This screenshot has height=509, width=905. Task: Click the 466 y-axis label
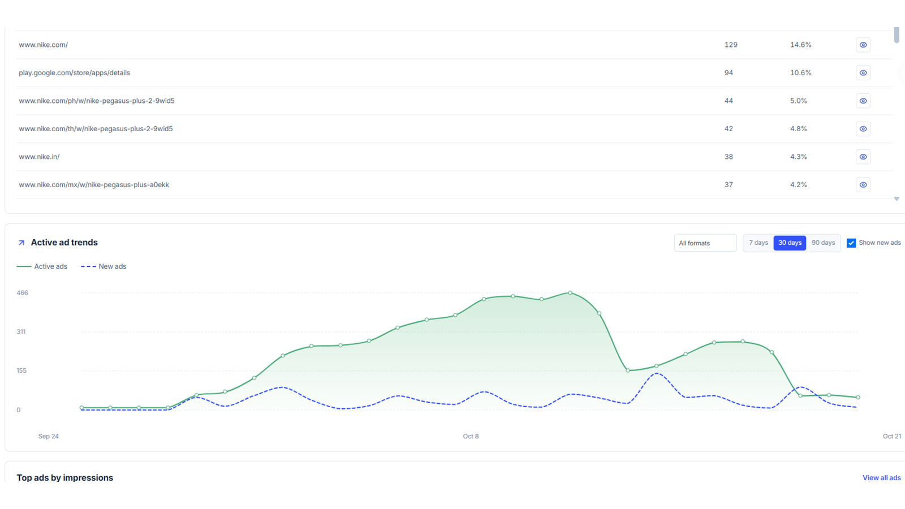click(22, 293)
